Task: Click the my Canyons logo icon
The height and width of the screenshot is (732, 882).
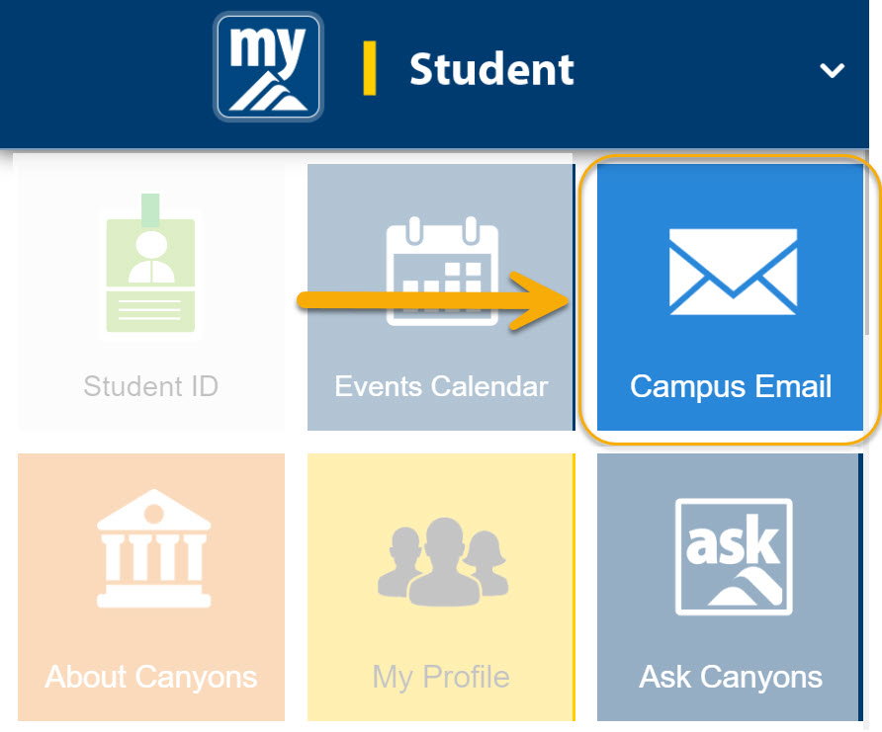Action: click(268, 67)
